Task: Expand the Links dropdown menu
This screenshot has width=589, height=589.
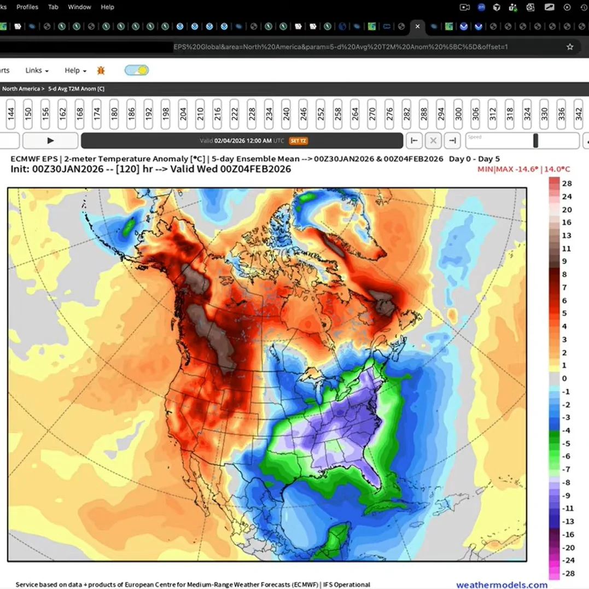Action: [x=37, y=71]
